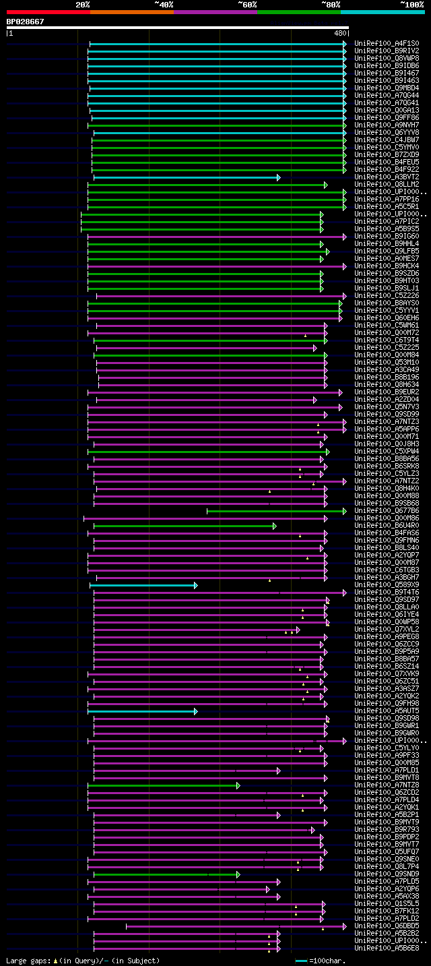This screenshot has width=431, height=966.
Task: Select the UniRef100_B9IG60 label
Action: [x=387, y=237]
